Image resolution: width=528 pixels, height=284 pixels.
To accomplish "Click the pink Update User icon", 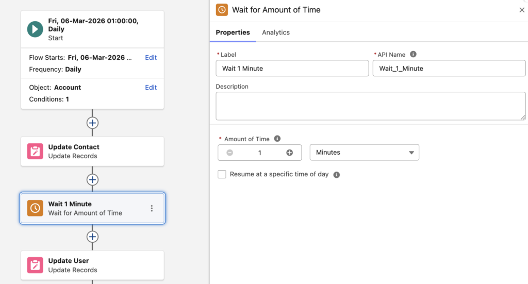I will [35, 265].
